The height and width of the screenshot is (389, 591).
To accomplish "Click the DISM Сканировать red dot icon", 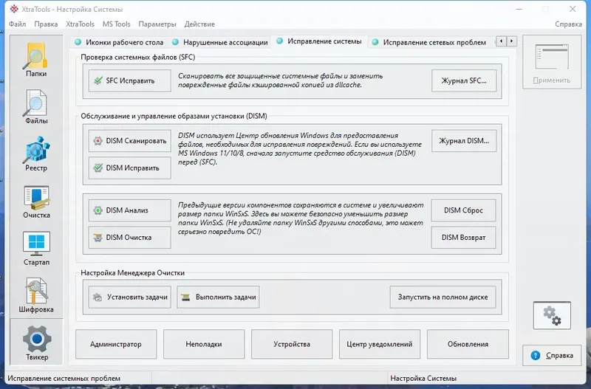I will tap(98, 141).
